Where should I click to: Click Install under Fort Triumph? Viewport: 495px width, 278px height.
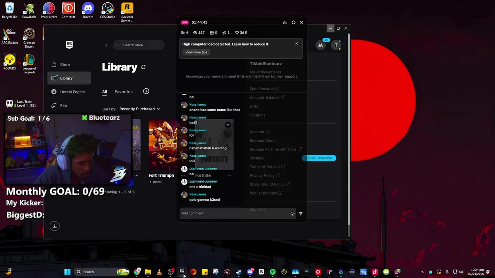(x=155, y=182)
